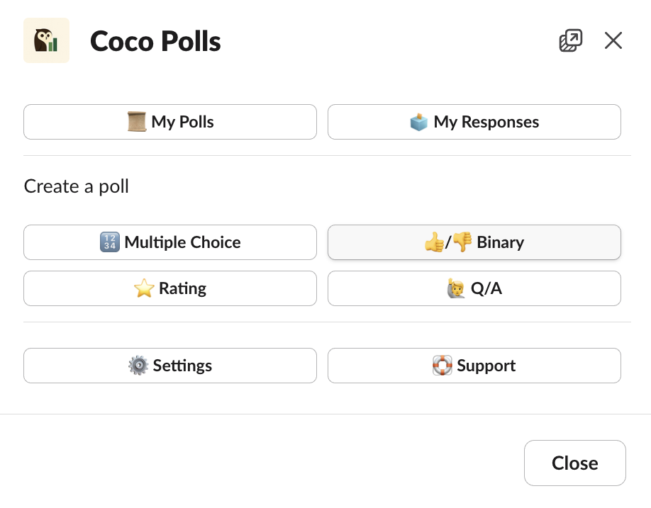Create a Rating poll
651x508 pixels.
(x=170, y=288)
